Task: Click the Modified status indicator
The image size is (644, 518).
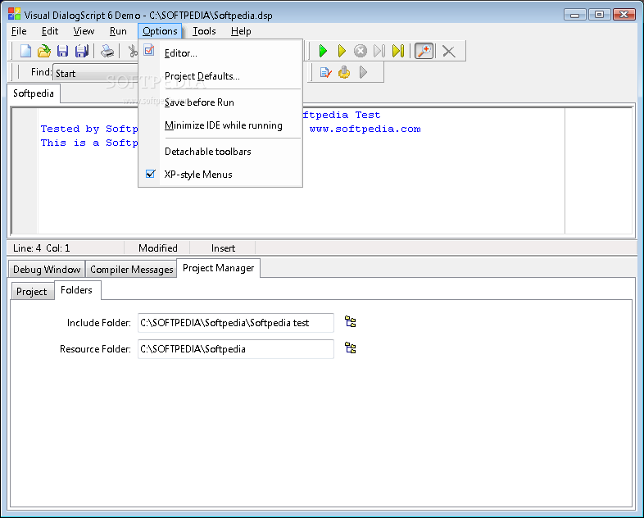Action: pyautogui.click(x=158, y=248)
